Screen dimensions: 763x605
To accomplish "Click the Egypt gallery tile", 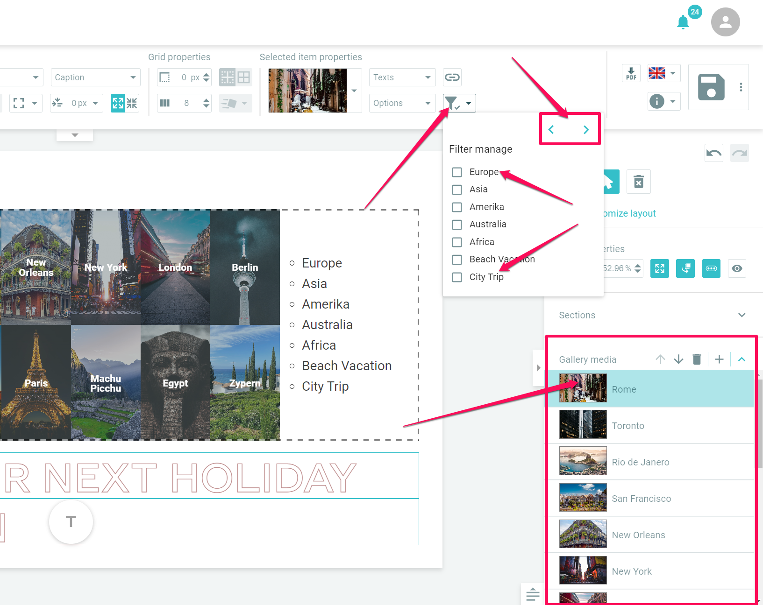I will click(x=175, y=383).
